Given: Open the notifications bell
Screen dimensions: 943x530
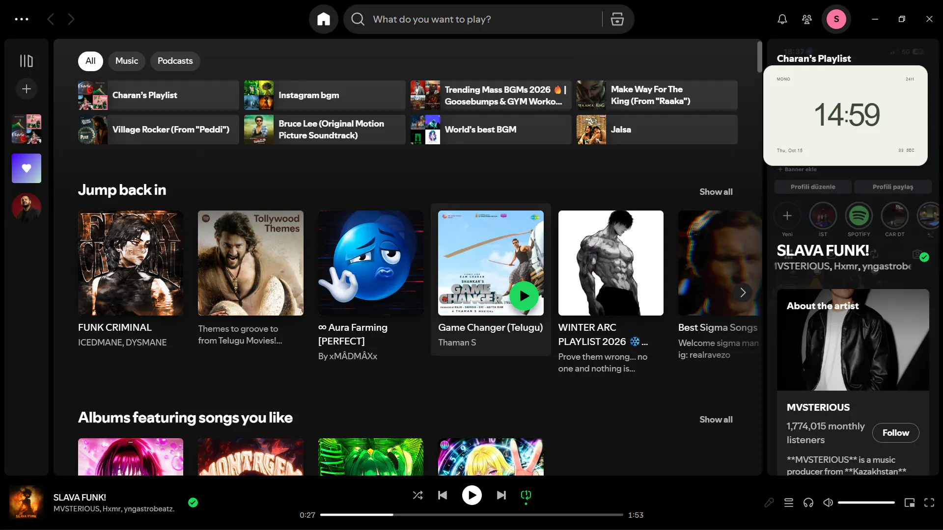Looking at the screenshot, I should click(x=782, y=19).
